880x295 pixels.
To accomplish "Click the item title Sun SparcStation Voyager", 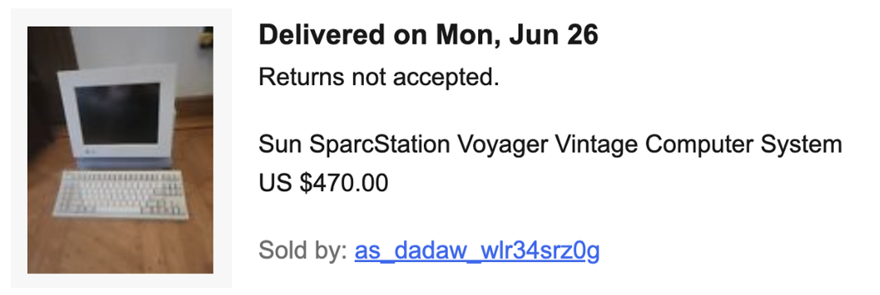I will click(x=550, y=144).
